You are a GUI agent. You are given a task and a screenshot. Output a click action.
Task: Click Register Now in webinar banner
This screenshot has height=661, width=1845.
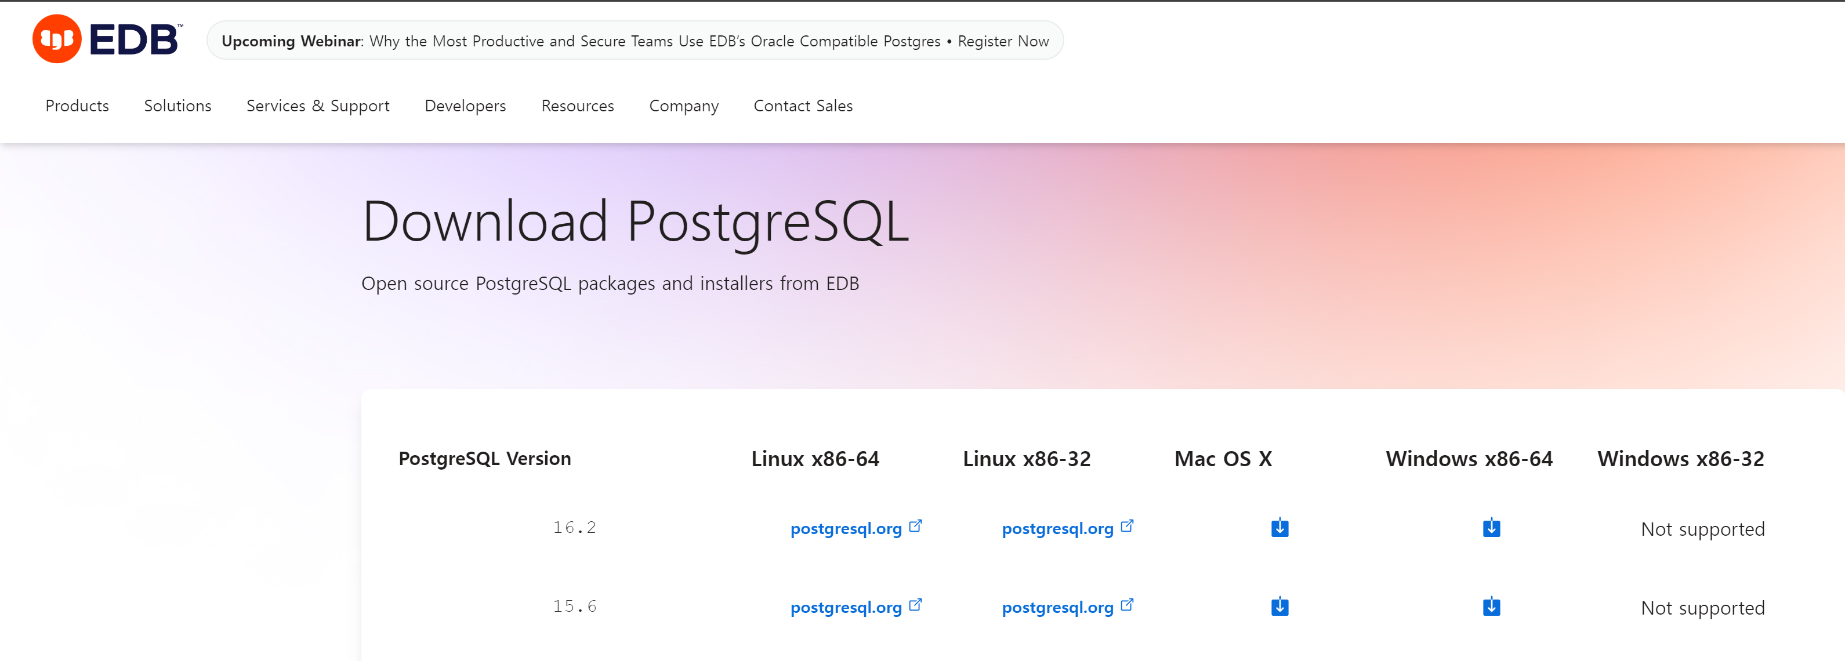point(1003,42)
